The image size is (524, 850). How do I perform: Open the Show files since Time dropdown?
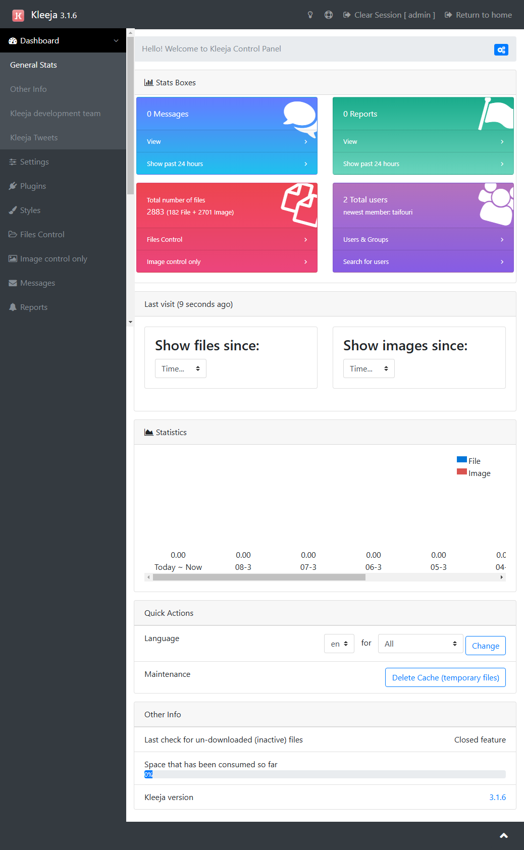(x=181, y=368)
